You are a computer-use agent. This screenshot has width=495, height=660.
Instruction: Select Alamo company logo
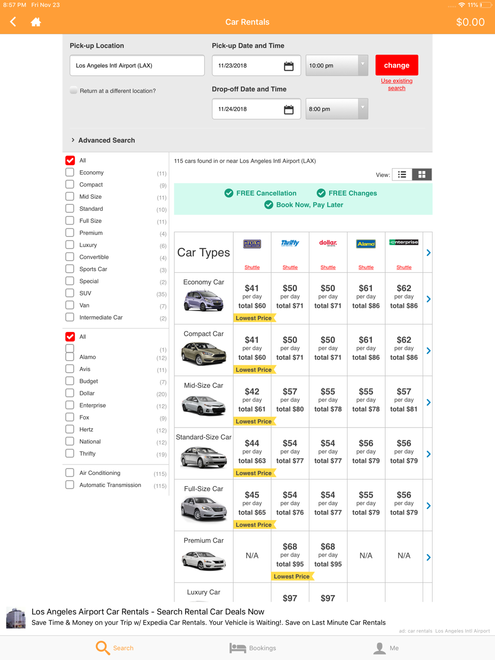(x=366, y=244)
